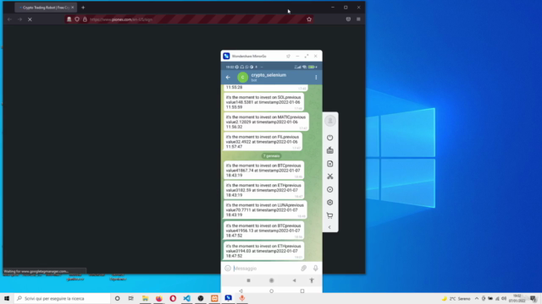Click the MirrorGo power button icon
542x304 pixels.
tap(330, 138)
